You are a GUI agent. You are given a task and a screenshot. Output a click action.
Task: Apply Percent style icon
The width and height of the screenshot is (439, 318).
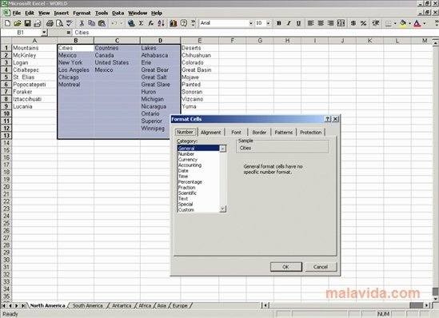click(x=363, y=23)
